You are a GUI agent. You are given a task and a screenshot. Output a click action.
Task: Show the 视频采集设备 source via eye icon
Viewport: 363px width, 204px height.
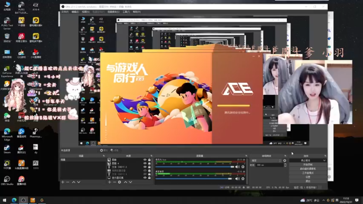145,170
